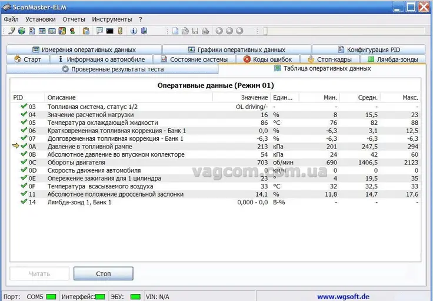433x301 pixels.
Task: Click the first round gray playback button
Action: 219,31
